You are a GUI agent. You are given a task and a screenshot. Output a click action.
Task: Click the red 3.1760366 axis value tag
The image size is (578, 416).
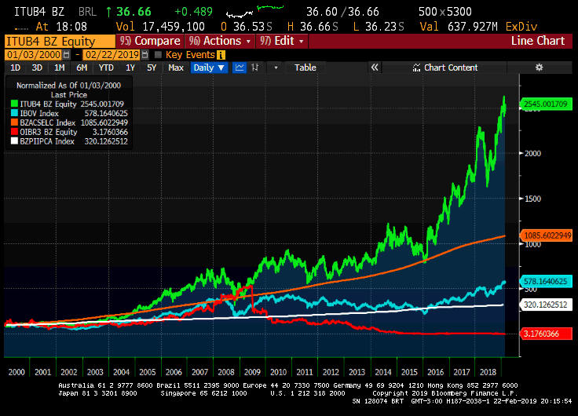pyautogui.click(x=546, y=334)
